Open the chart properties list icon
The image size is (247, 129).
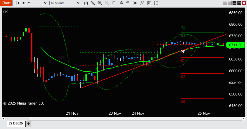[x=156, y=3]
